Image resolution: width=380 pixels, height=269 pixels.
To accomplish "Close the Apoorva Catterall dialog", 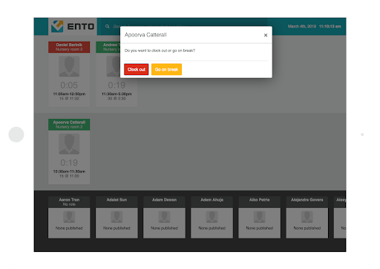I will point(266,35).
